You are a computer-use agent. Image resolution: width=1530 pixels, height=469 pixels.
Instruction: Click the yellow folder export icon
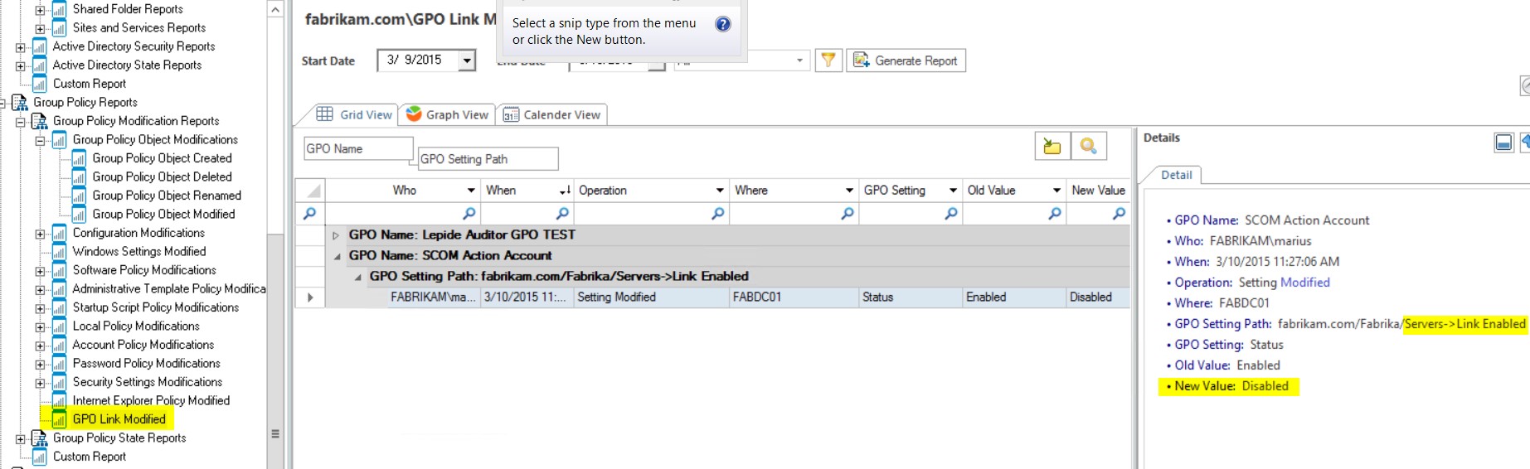(1052, 147)
